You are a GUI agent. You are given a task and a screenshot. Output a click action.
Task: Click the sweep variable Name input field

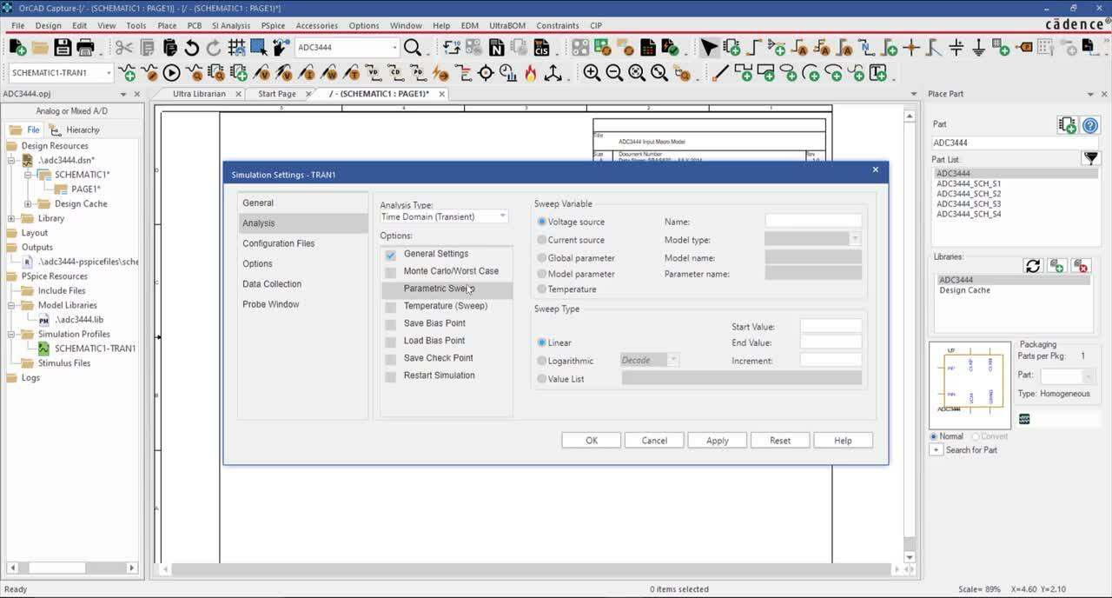(813, 222)
